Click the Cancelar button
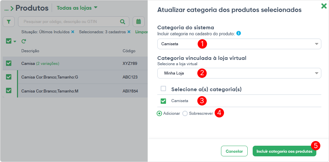The image size is (329, 162). [x=234, y=151]
